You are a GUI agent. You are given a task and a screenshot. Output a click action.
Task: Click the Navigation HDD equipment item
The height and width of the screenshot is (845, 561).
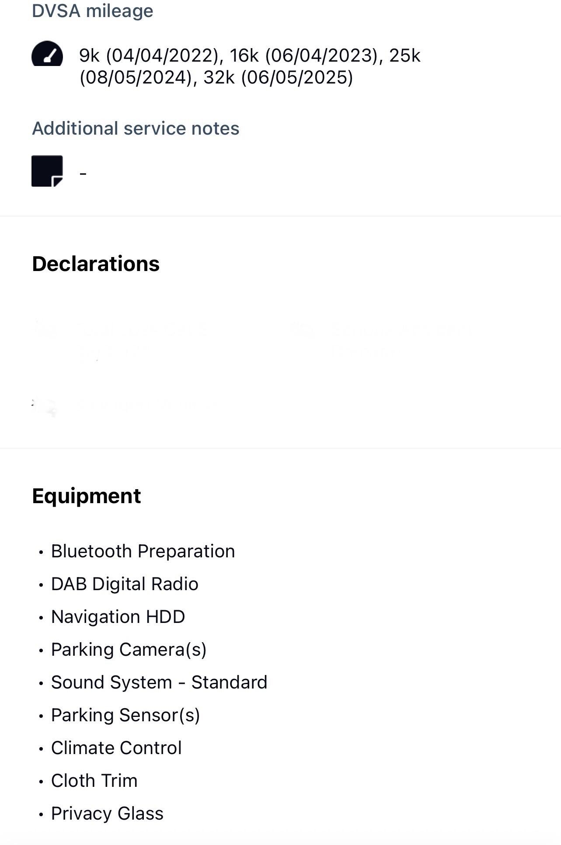(118, 617)
